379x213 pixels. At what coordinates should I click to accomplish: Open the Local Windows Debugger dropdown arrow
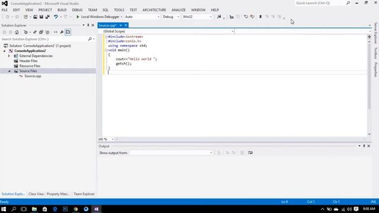121,17
